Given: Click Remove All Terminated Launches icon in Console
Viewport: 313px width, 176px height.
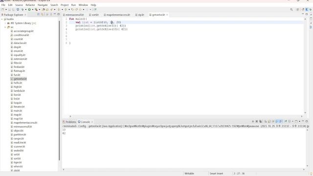Looking at the screenshot, I should pos(261,121).
